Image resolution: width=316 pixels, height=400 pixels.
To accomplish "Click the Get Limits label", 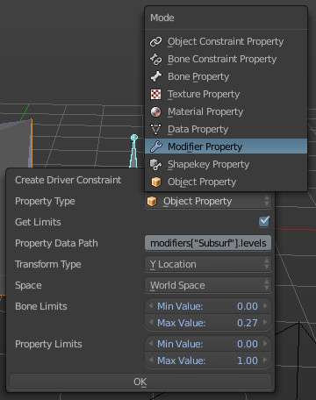I will click(x=38, y=222).
